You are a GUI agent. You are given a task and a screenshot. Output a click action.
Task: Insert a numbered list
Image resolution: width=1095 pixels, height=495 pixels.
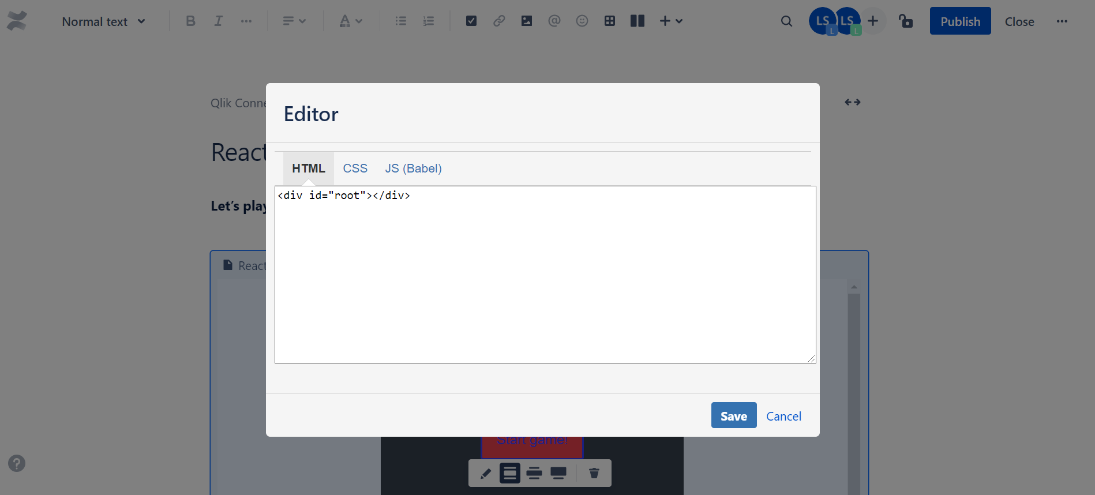coord(429,21)
